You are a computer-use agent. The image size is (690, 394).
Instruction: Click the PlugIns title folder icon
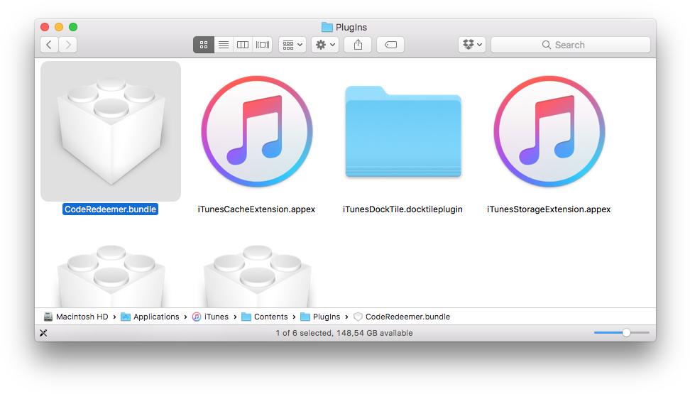click(327, 27)
